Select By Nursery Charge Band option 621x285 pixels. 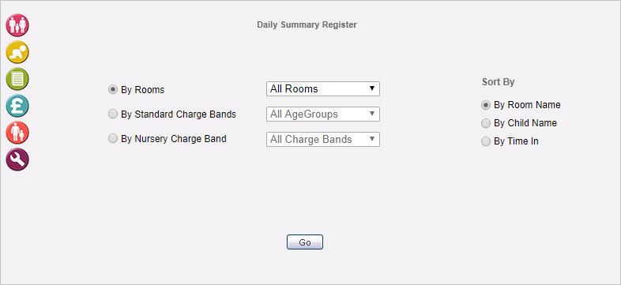(x=113, y=138)
